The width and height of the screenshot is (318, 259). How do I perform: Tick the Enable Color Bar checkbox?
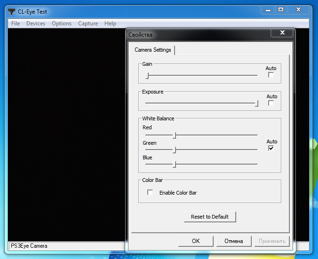coord(150,192)
